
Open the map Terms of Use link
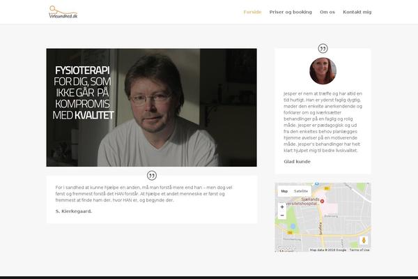[x=359, y=250]
